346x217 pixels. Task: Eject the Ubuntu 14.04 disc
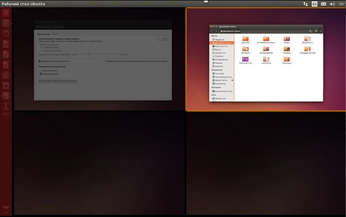click(x=232, y=80)
